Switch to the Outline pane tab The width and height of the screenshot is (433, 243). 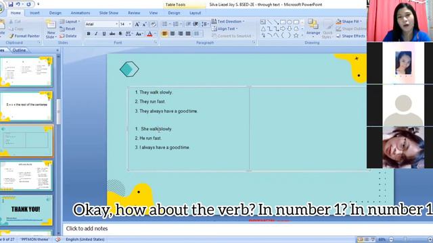pos(19,50)
